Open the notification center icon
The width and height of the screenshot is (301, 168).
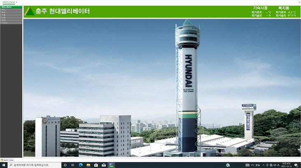tap(296, 165)
